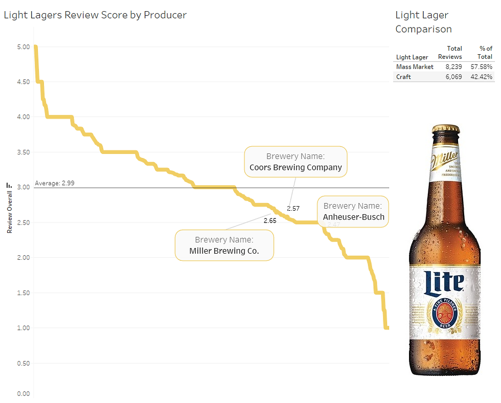This screenshot has height=403, width=501.
Task: Select the Mass Market row label
Action: tap(415, 67)
